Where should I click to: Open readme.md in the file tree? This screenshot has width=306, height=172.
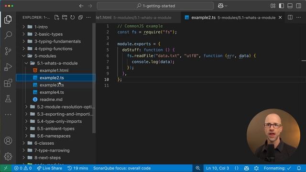click(x=55, y=99)
